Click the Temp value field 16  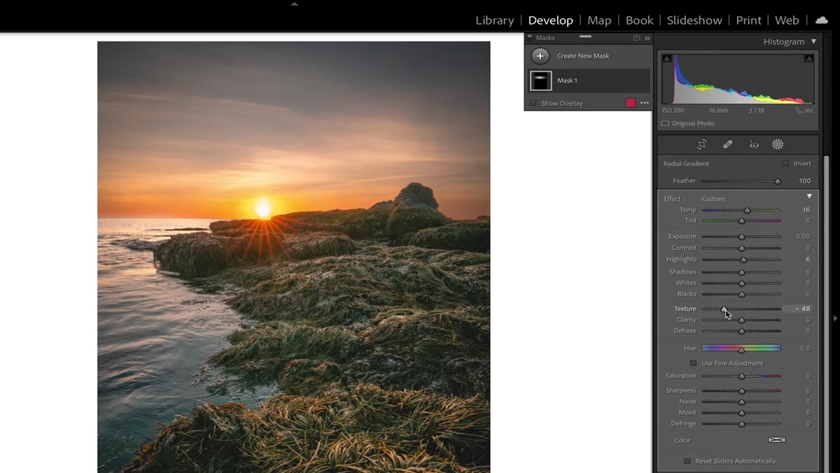[806, 210]
